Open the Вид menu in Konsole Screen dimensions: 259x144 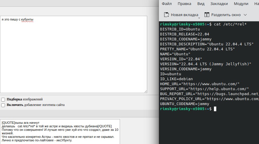pyautogui.click(x=201, y=4)
